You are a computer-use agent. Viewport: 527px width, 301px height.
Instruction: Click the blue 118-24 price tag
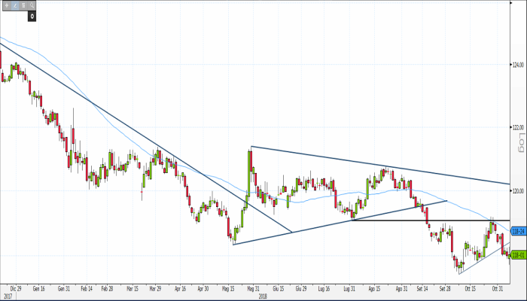point(518,233)
